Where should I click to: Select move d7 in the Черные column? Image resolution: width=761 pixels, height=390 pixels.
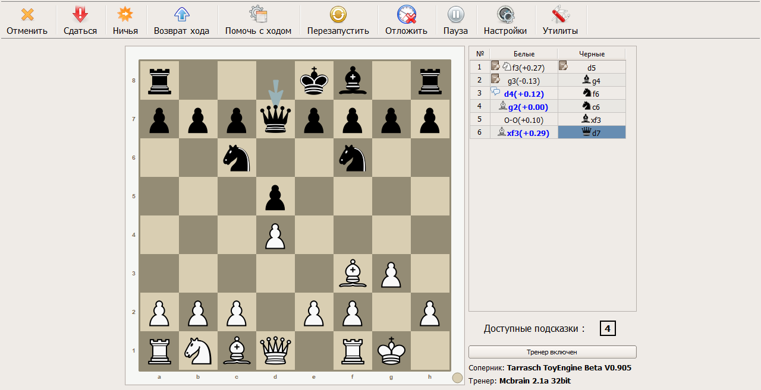592,132
